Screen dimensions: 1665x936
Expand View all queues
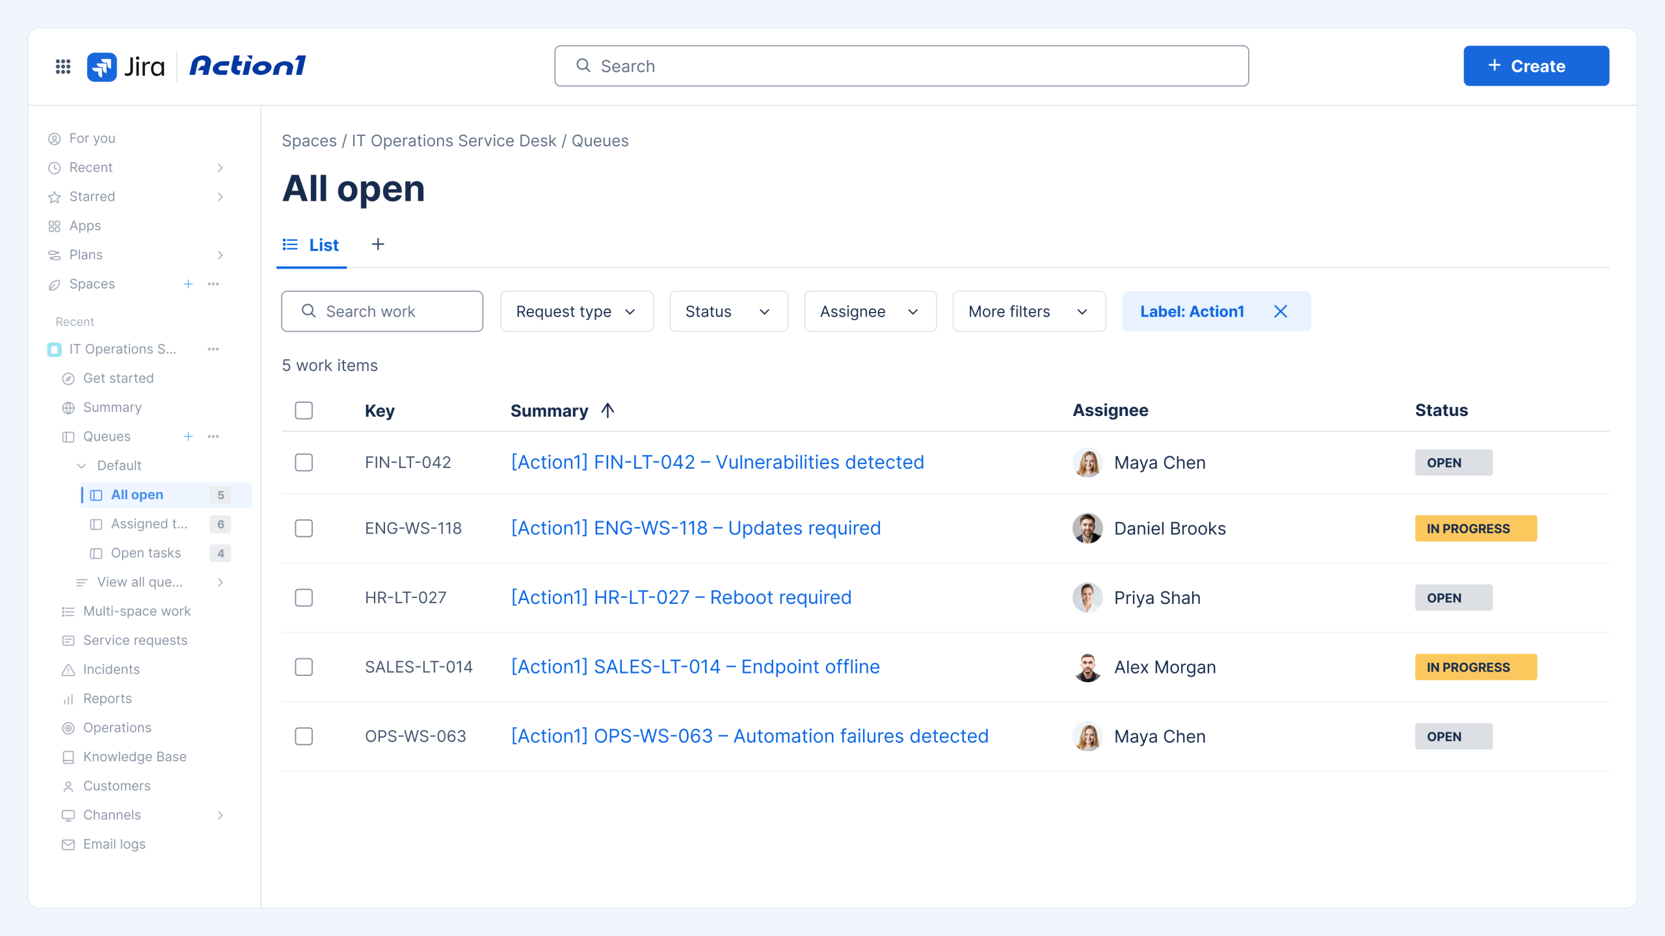coord(220,582)
